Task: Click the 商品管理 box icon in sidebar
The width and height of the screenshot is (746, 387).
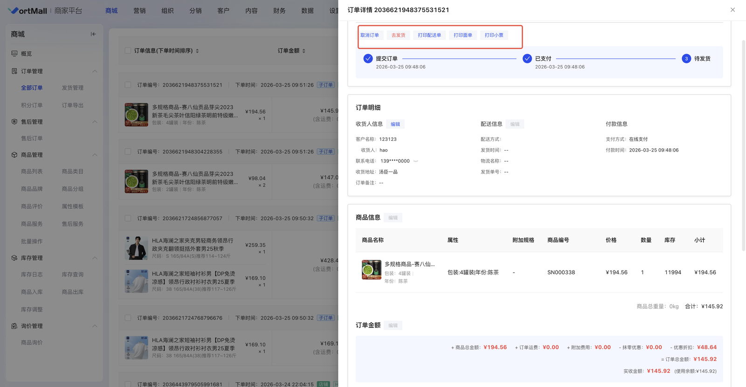Action: tap(14, 155)
